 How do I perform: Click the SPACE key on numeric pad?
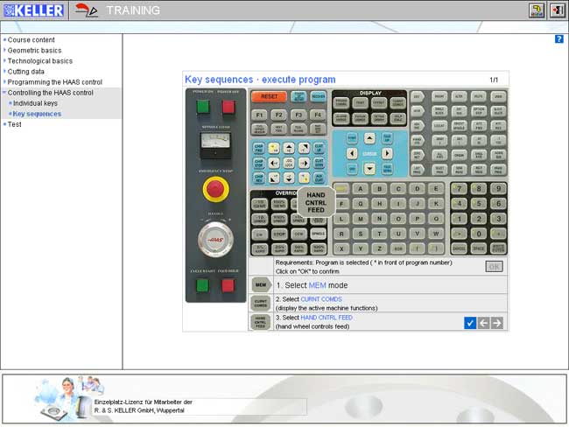[x=479, y=248]
